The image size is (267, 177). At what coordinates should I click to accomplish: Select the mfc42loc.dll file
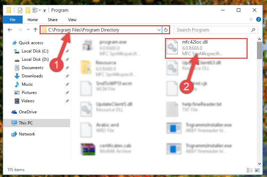coord(206,48)
